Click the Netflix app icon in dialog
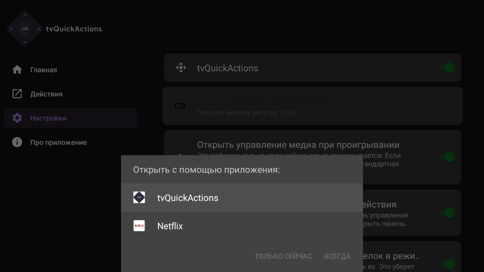The width and height of the screenshot is (484, 272). click(x=139, y=226)
